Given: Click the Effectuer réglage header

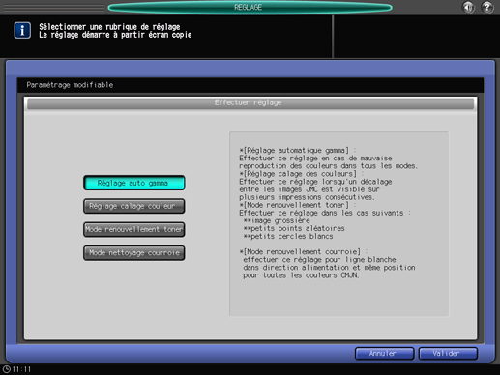Looking at the screenshot, I should (x=250, y=103).
